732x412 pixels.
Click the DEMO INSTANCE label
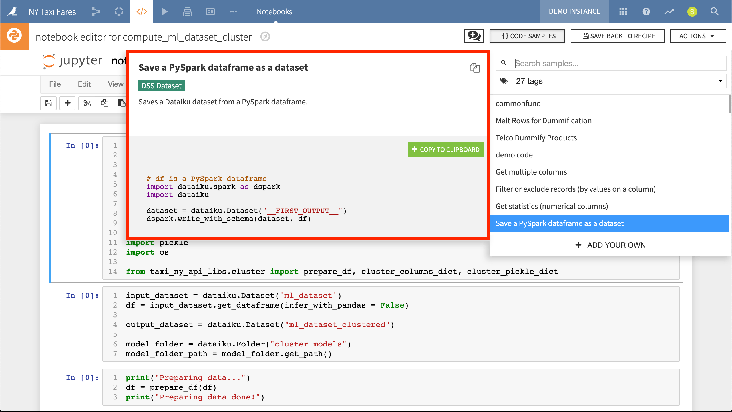pos(574,11)
